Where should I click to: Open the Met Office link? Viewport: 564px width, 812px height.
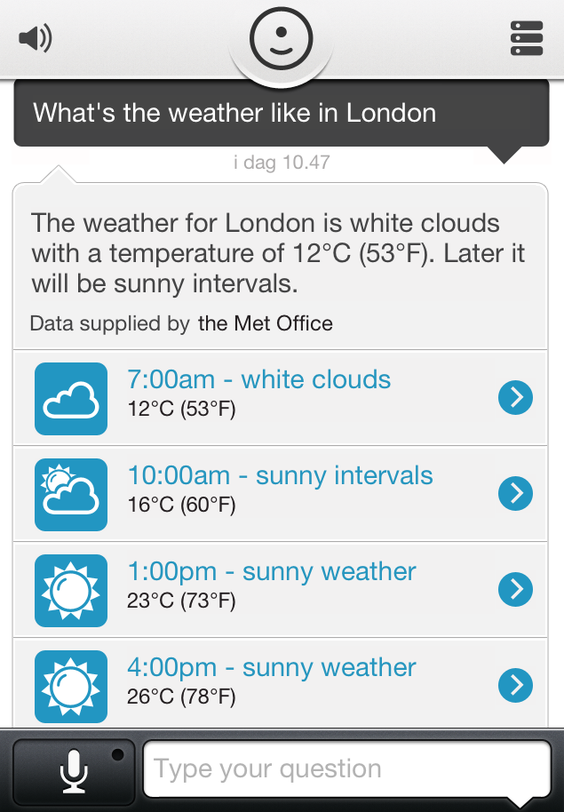coord(265,323)
